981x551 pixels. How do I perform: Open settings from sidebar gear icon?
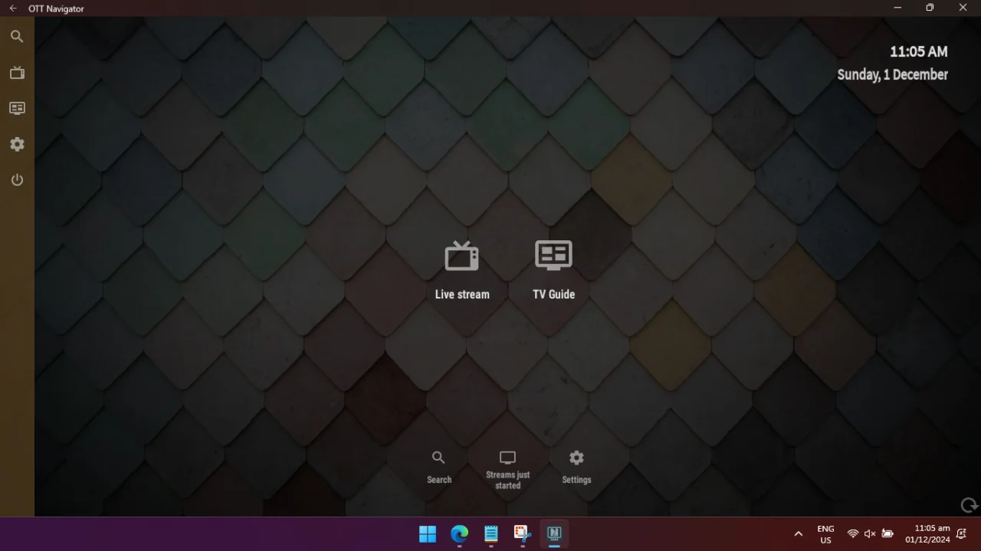pyautogui.click(x=17, y=145)
